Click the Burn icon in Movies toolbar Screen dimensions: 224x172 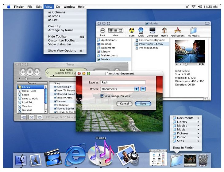[132, 30]
